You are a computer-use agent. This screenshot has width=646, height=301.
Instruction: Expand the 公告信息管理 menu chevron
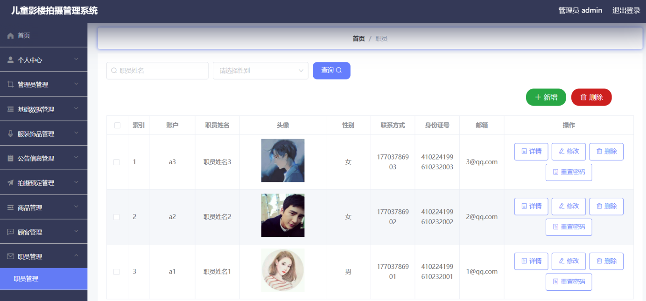(x=77, y=158)
